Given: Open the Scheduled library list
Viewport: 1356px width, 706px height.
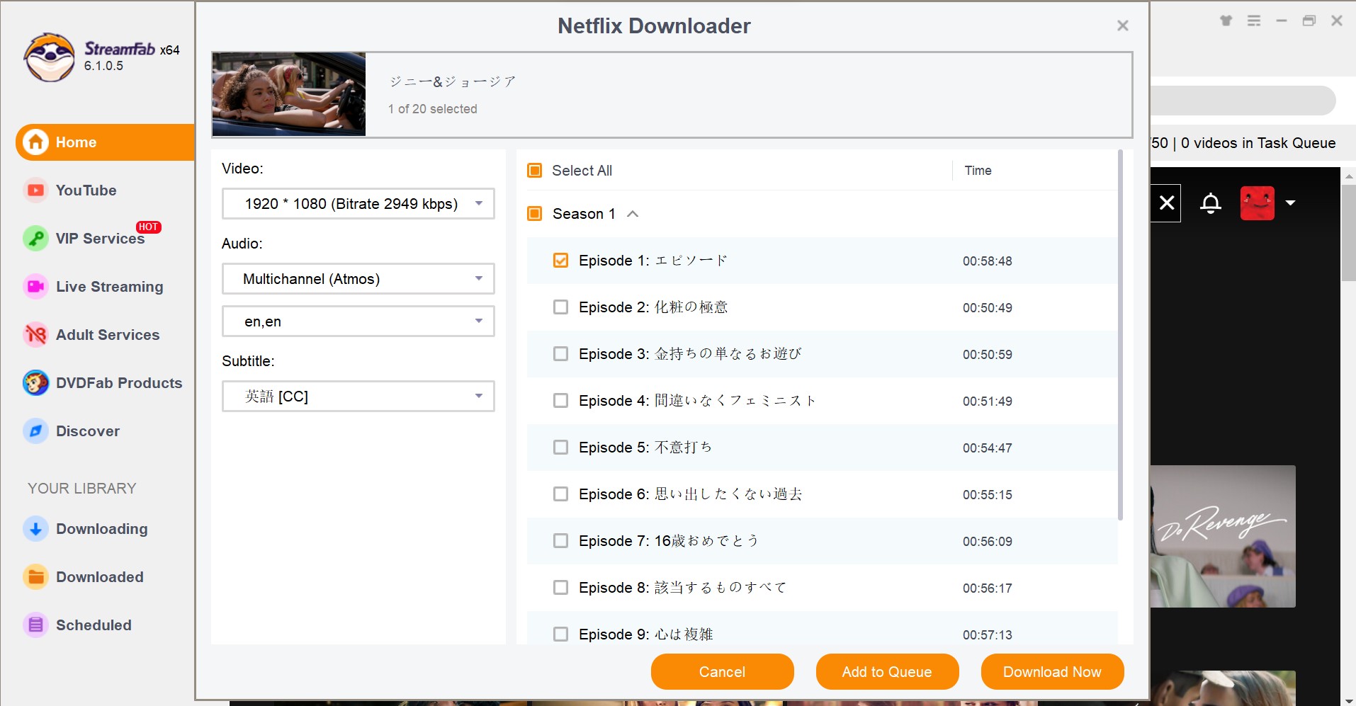Looking at the screenshot, I should 94,625.
